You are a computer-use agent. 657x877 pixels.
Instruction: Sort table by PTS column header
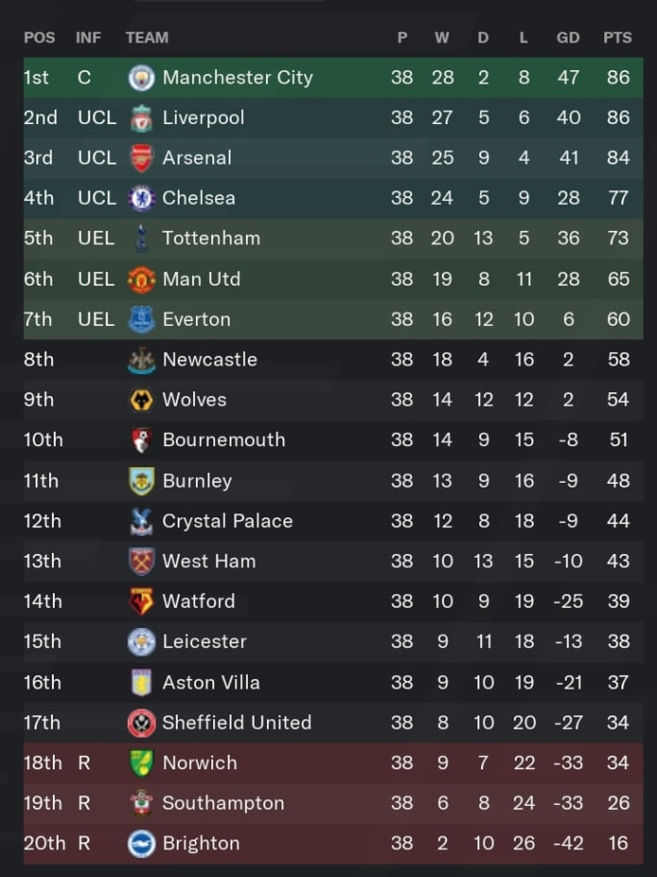point(618,38)
